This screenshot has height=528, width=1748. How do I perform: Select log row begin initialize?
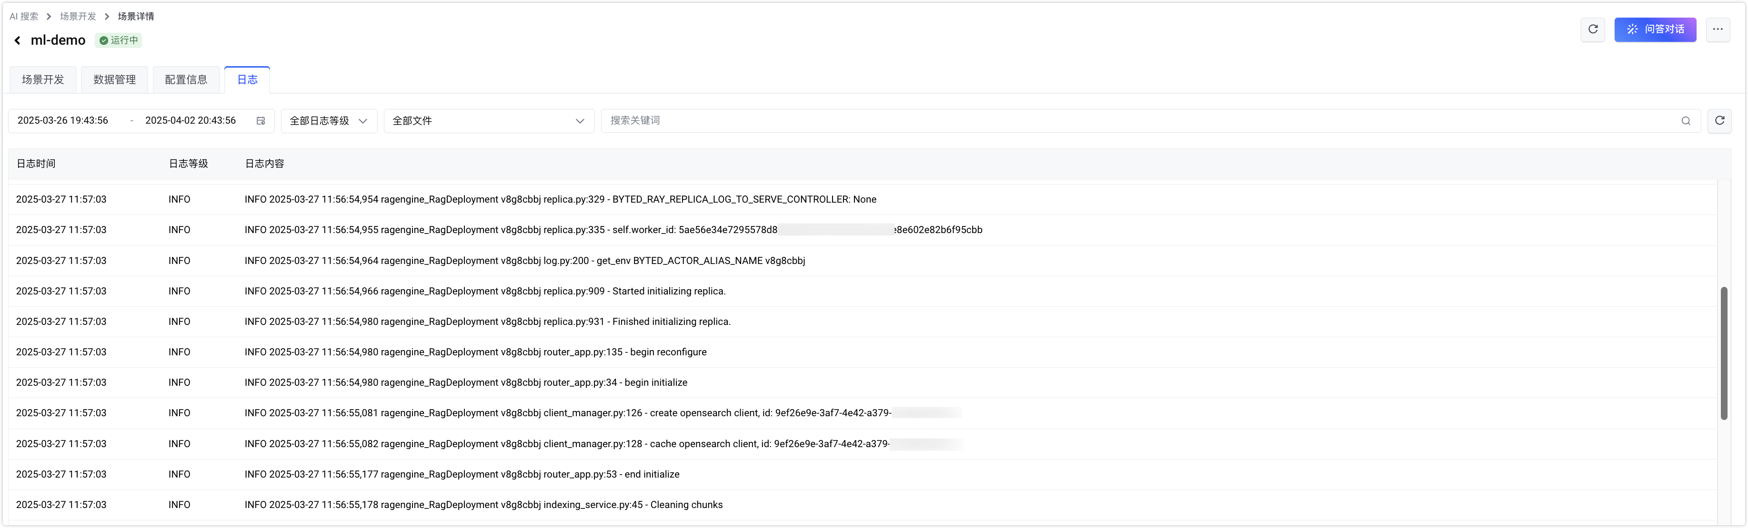tap(863, 383)
